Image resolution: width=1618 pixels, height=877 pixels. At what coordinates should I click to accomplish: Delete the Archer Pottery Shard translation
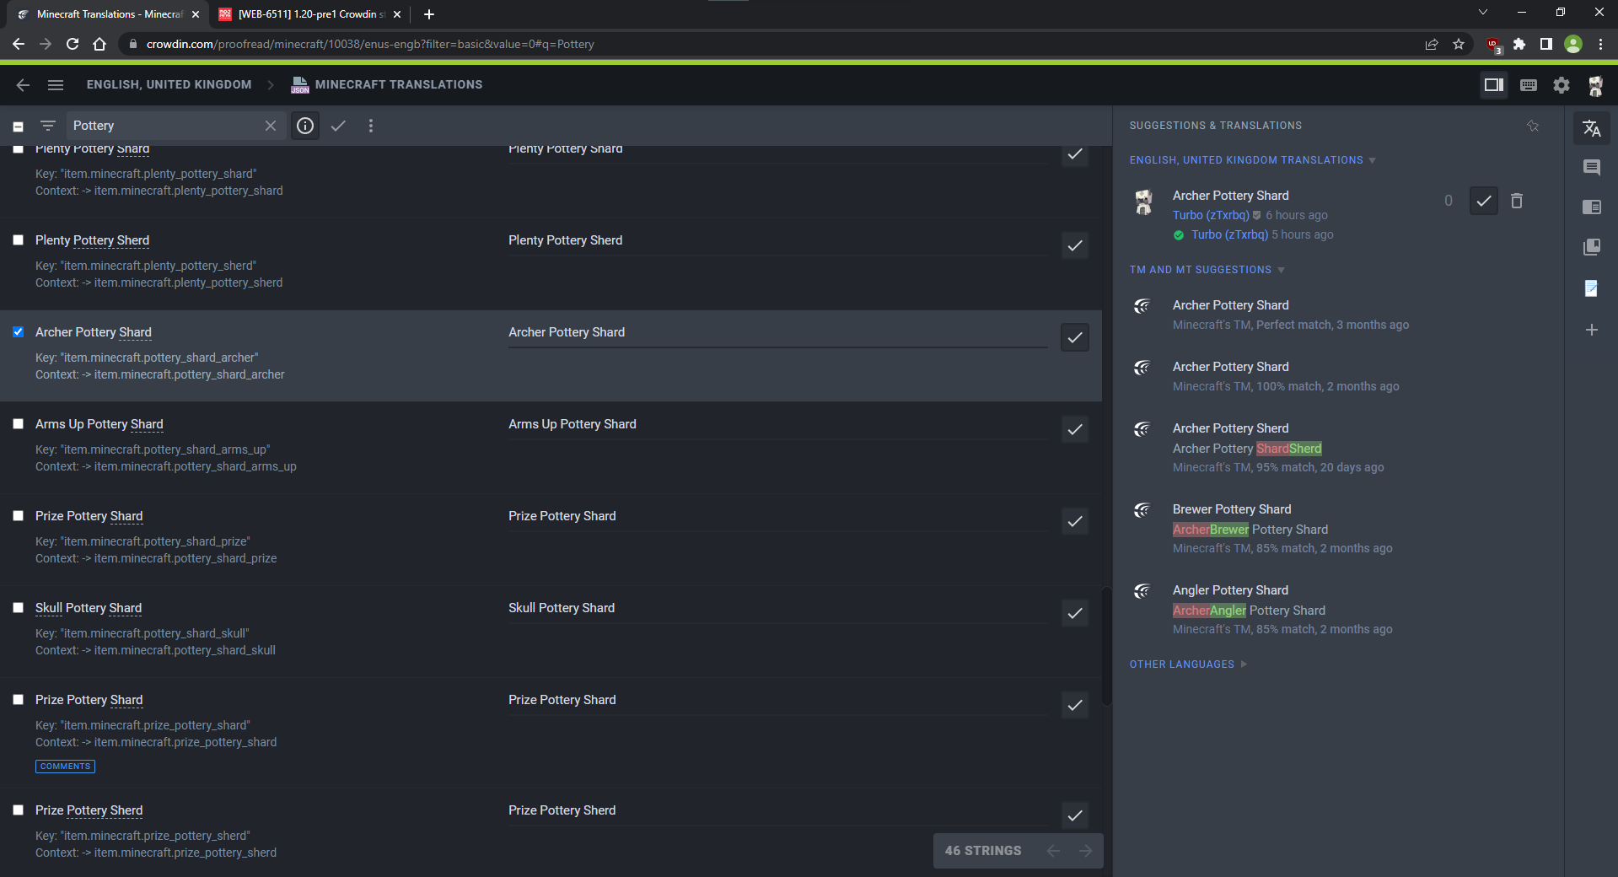click(x=1517, y=201)
